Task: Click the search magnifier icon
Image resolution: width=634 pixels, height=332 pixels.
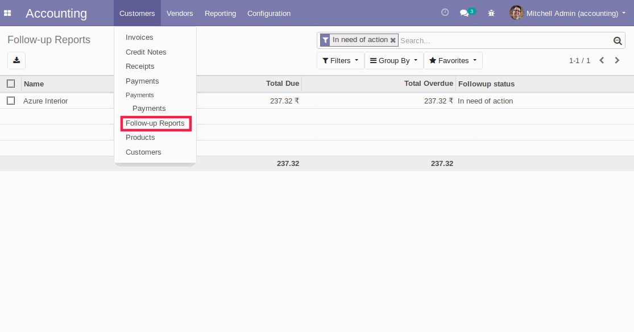Action: click(x=618, y=40)
